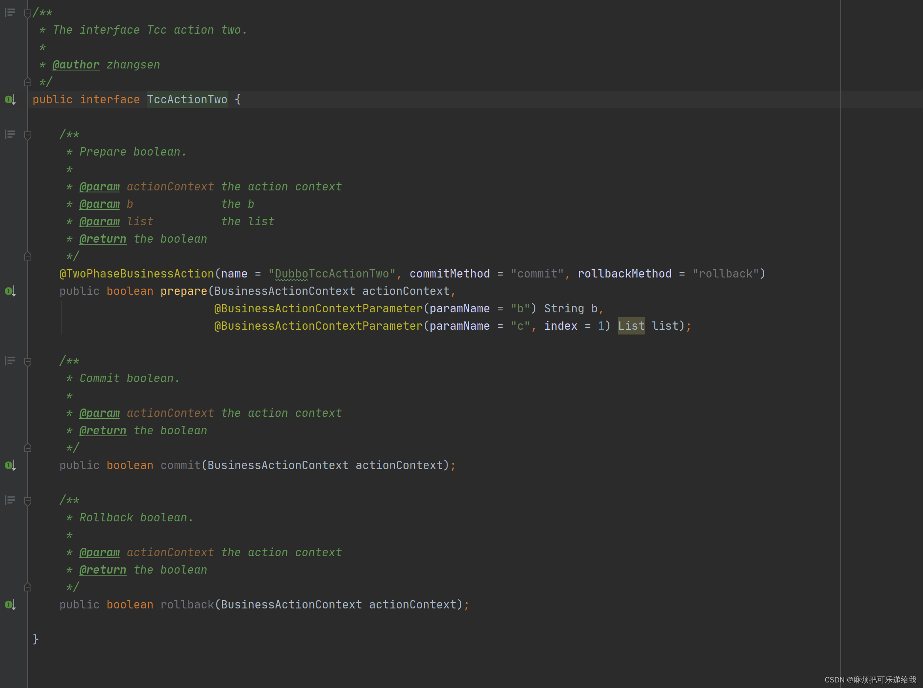Click @return tag in the Rollback Javadoc

(103, 570)
